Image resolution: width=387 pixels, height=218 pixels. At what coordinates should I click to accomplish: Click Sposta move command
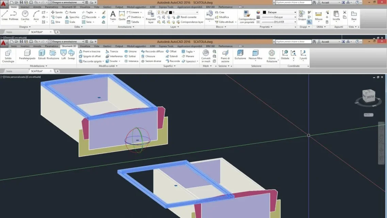[x=57, y=12]
